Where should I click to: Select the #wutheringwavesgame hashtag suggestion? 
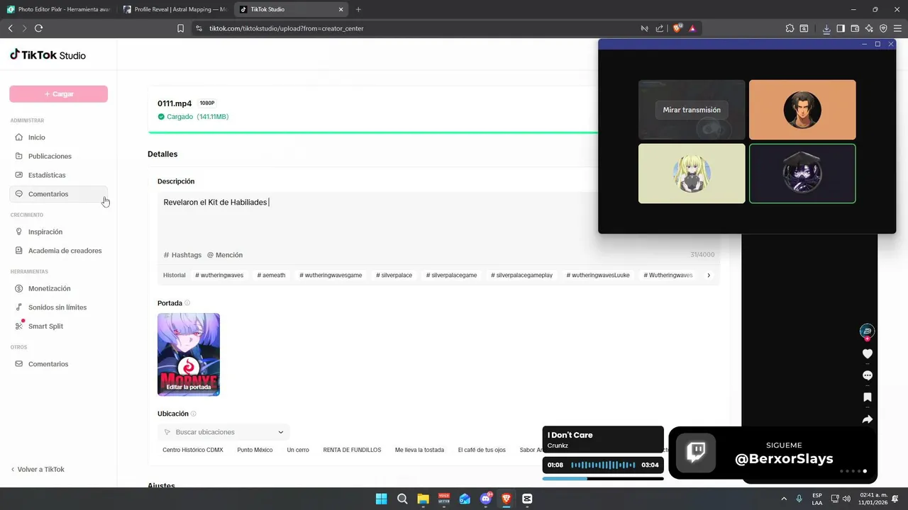(x=331, y=275)
